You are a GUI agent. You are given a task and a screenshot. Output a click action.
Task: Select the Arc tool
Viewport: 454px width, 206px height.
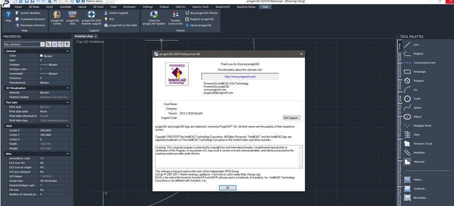click(410, 90)
